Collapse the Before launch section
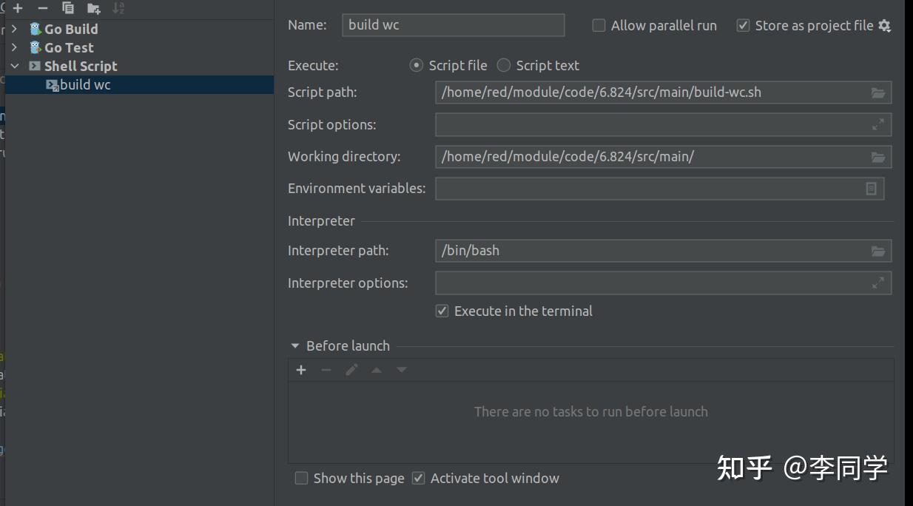913x506 pixels. point(295,346)
